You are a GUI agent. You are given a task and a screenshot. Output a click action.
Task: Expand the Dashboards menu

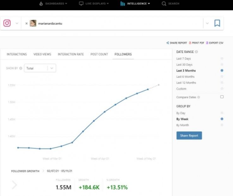[x=53, y=3]
